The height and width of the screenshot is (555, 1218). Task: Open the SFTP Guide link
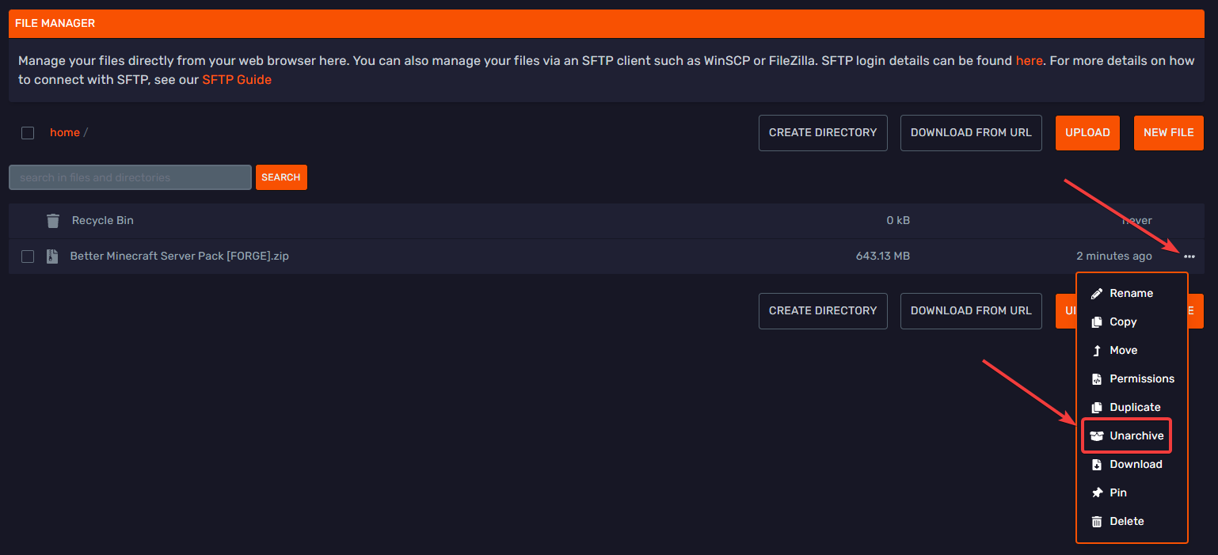[237, 80]
